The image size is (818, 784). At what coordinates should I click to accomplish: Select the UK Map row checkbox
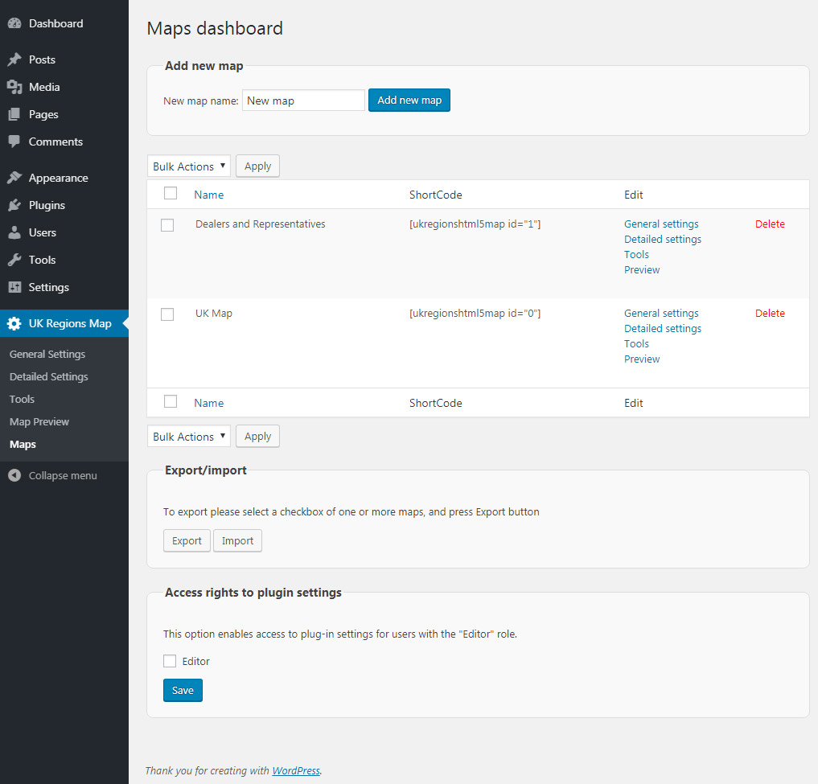167,314
